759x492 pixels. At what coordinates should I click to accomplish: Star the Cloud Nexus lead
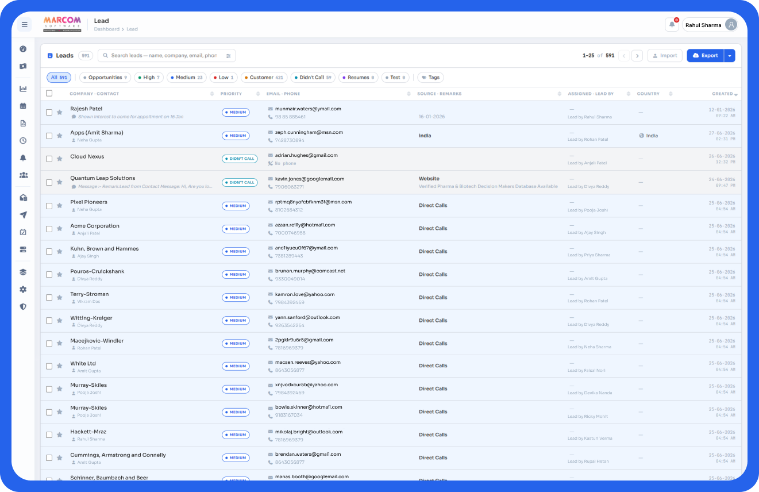(x=59, y=159)
